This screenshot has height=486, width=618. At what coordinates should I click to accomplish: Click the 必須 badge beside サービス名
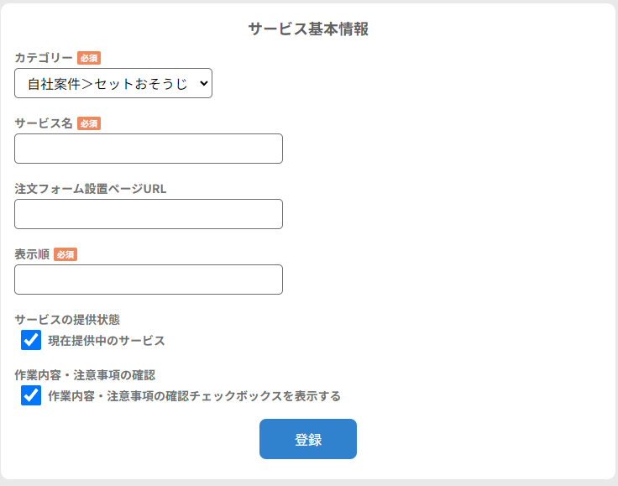point(89,123)
